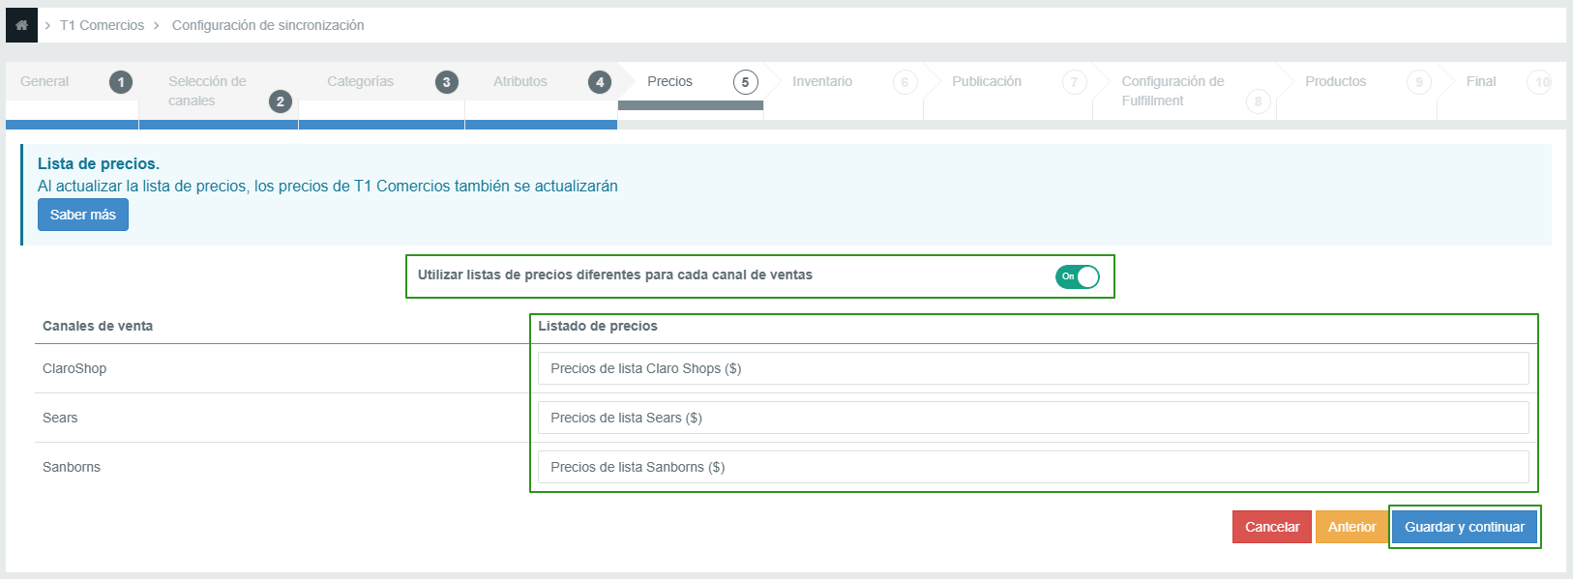Click the Listado de precios column header
Image resolution: width=1573 pixels, height=579 pixels.
(598, 326)
